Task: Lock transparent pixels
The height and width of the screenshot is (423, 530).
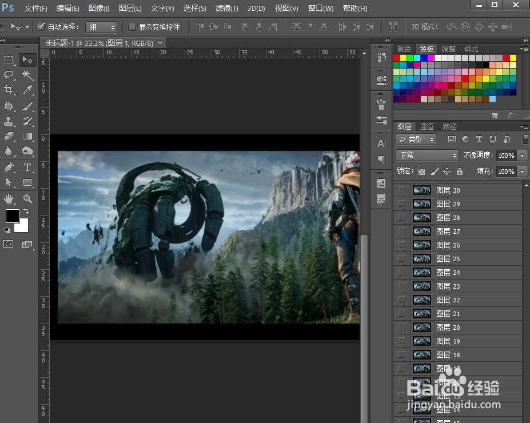Action: 421,171
